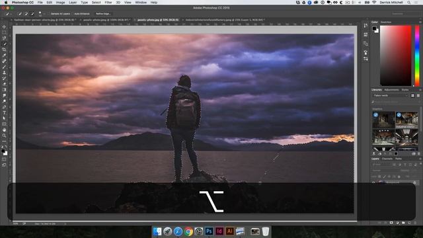
Task: Select the Rectangular Marquee tool
Action: point(4,32)
